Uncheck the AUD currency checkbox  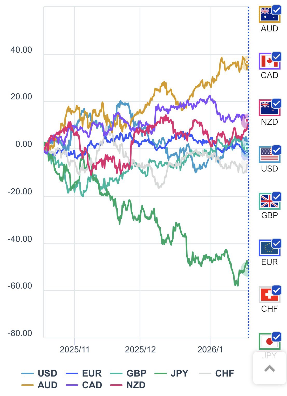tap(277, 10)
